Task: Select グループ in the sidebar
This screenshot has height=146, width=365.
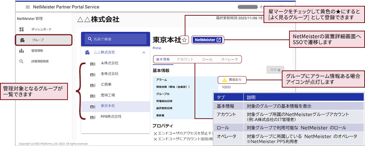Action: click(44, 40)
